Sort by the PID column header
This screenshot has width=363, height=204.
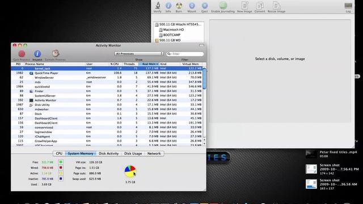click(x=18, y=64)
